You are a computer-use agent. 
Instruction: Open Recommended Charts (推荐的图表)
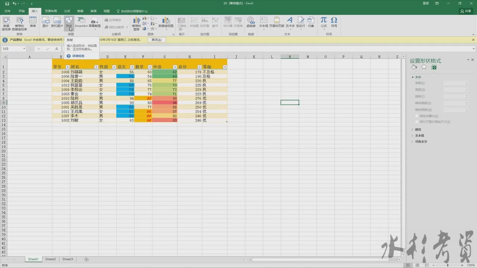(x=136, y=23)
